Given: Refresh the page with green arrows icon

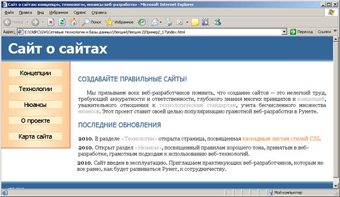Looking at the screenshot, I should tap(62, 22).
